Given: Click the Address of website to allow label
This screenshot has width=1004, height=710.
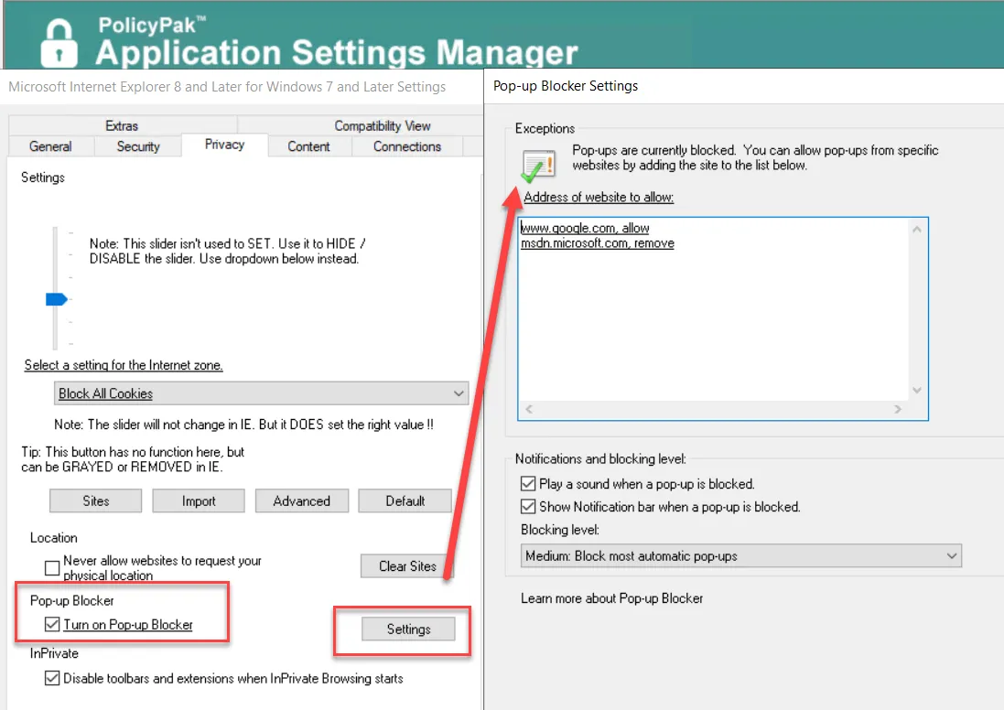Looking at the screenshot, I should (599, 198).
